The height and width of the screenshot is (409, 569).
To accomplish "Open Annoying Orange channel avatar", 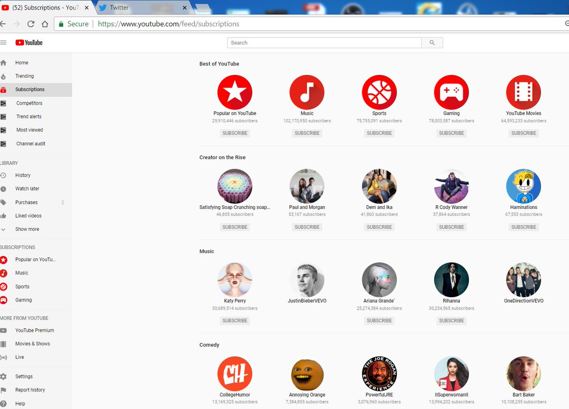I will click(x=307, y=374).
